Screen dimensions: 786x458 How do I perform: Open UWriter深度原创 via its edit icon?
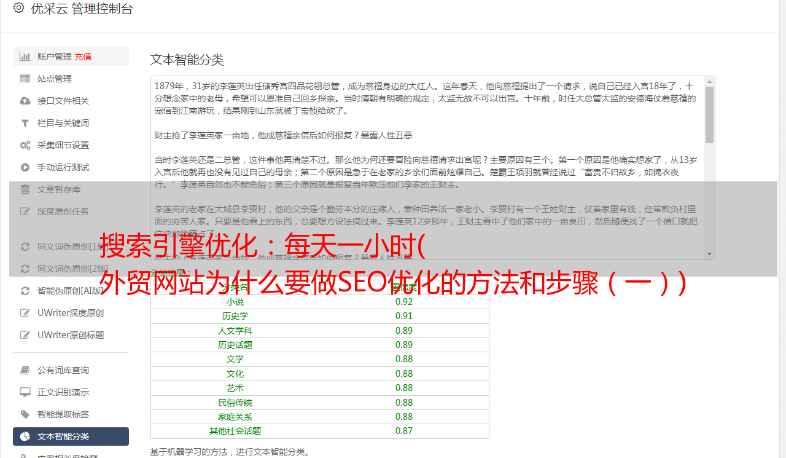coord(25,313)
